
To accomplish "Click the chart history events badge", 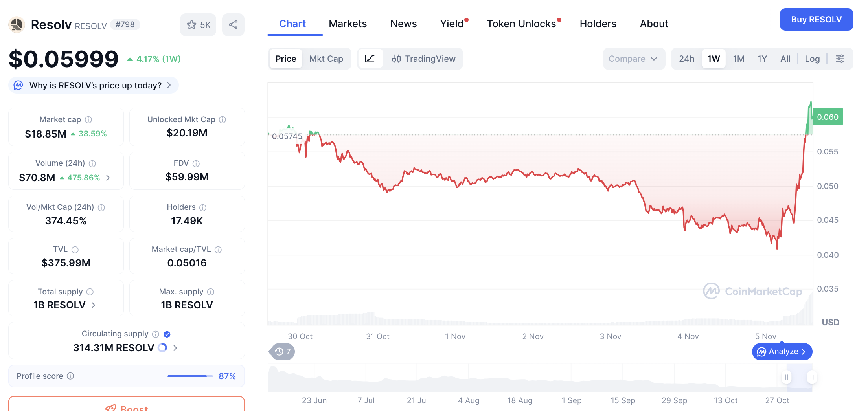I will coord(282,351).
